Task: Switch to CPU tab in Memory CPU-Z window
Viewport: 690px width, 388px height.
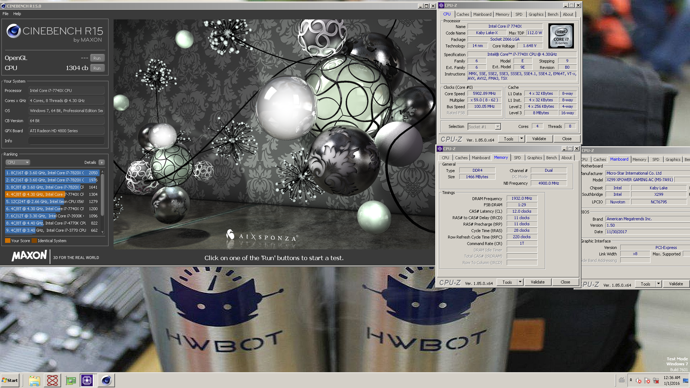Action: [445, 158]
